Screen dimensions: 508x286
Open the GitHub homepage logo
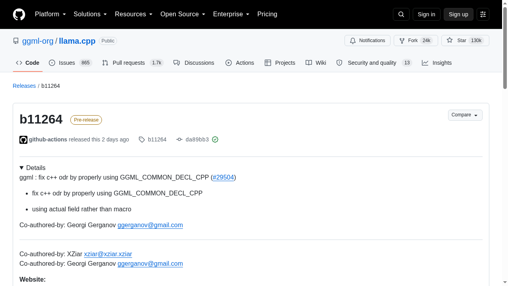click(x=19, y=14)
